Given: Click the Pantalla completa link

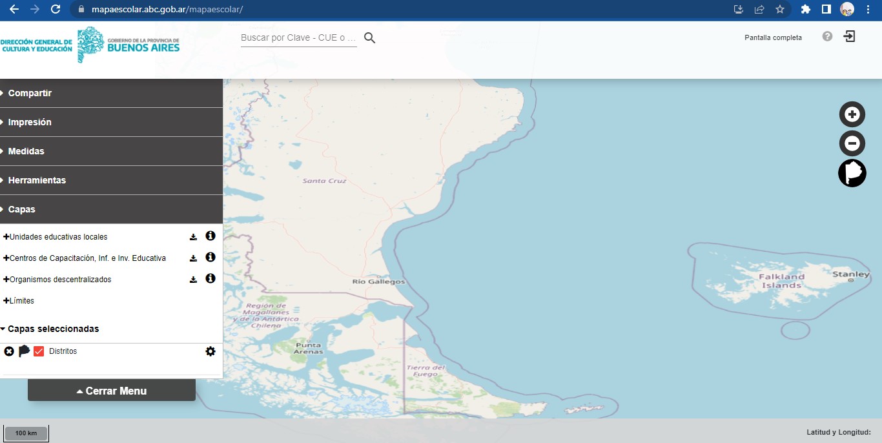Looking at the screenshot, I should tap(773, 37).
